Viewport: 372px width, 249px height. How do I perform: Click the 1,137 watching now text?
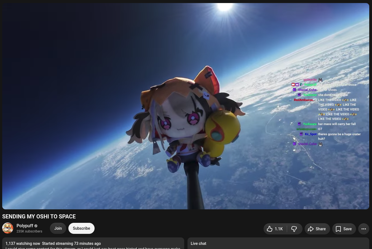[23, 243]
